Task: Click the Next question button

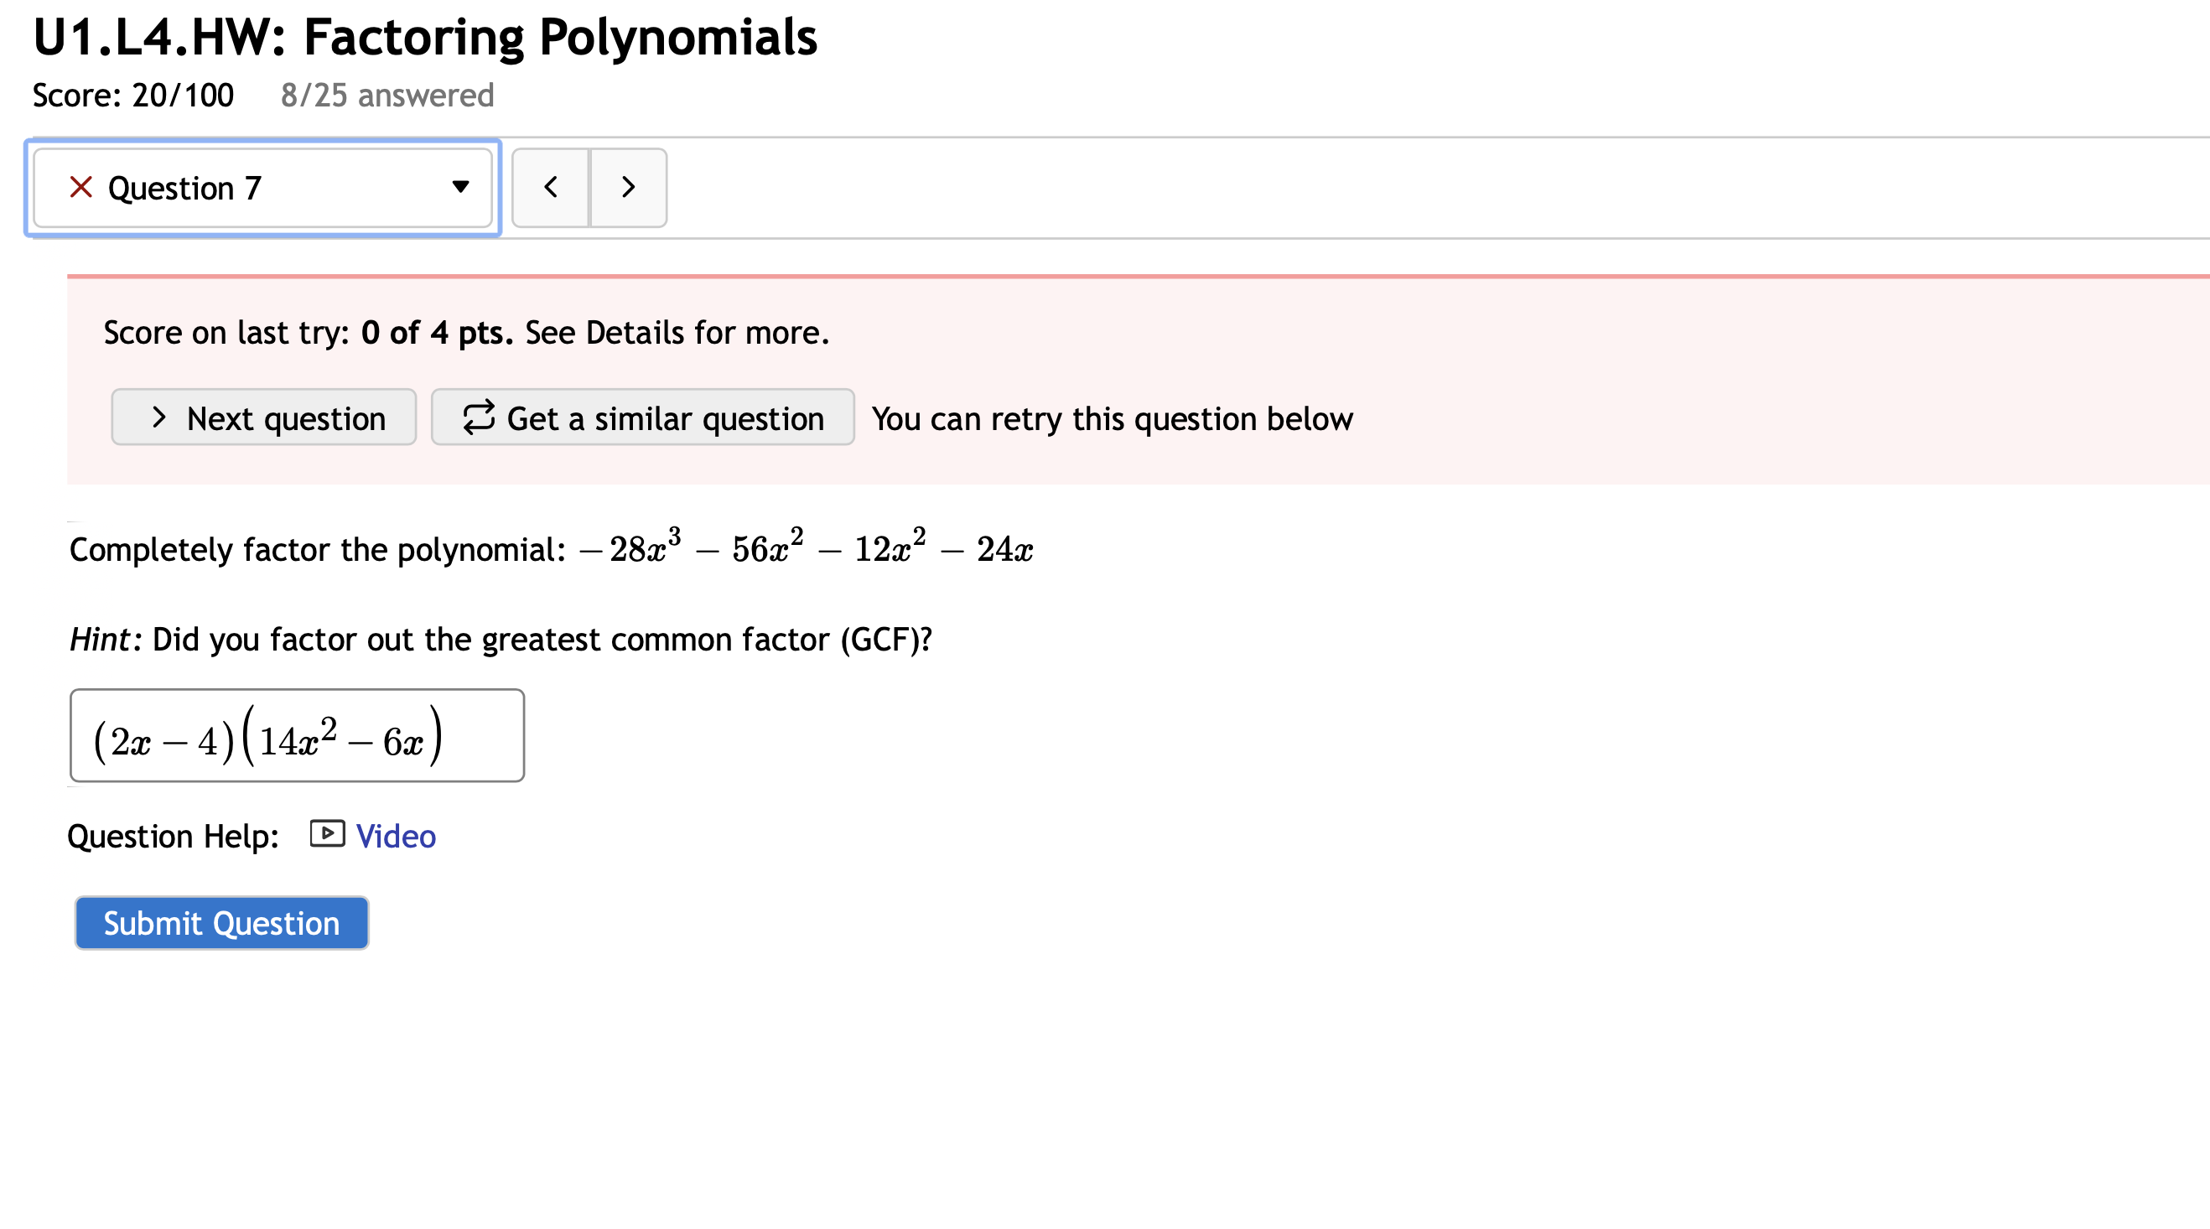Action: coord(263,417)
